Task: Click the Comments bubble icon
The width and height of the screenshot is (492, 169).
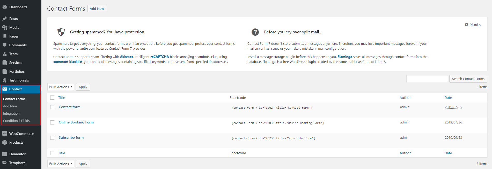Action: pyautogui.click(x=5, y=45)
